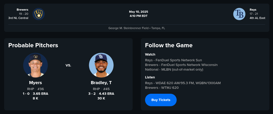
Task: Click the Follow the Game heading
Action: [169, 45]
